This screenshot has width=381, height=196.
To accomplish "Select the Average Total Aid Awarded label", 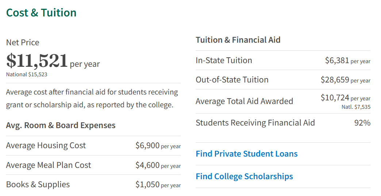I will (244, 101).
